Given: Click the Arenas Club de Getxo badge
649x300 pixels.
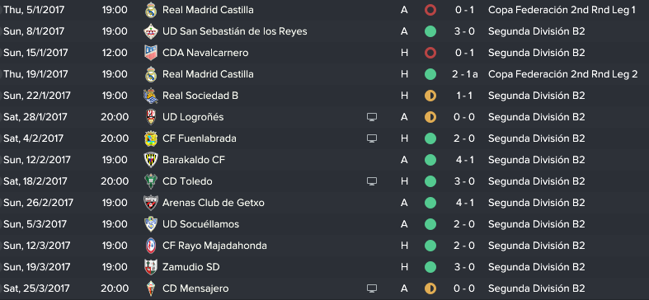Looking at the screenshot, I should (x=151, y=203).
